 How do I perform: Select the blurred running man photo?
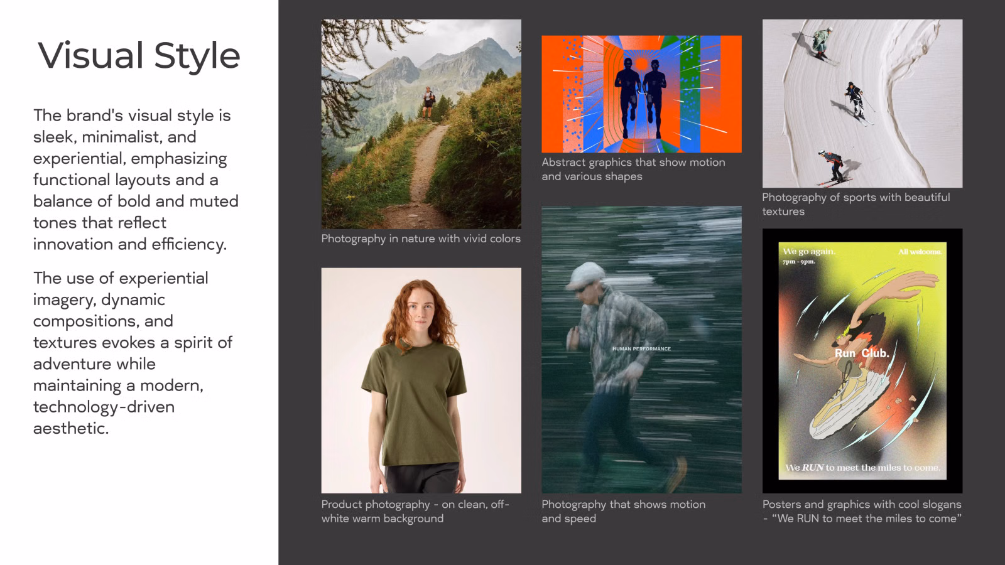(x=641, y=350)
